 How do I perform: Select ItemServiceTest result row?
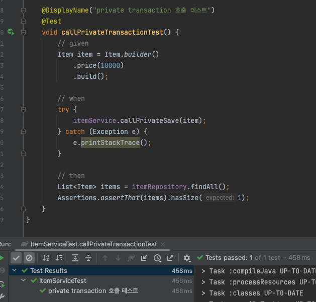click(101, 280)
